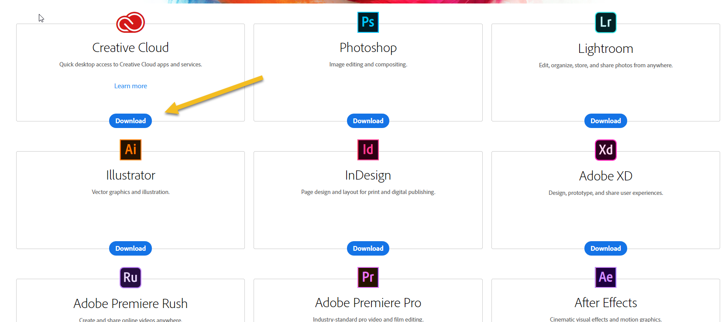The width and height of the screenshot is (728, 322).
Task: Click the Premiere Rush Ru icon
Action: (x=130, y=277)
